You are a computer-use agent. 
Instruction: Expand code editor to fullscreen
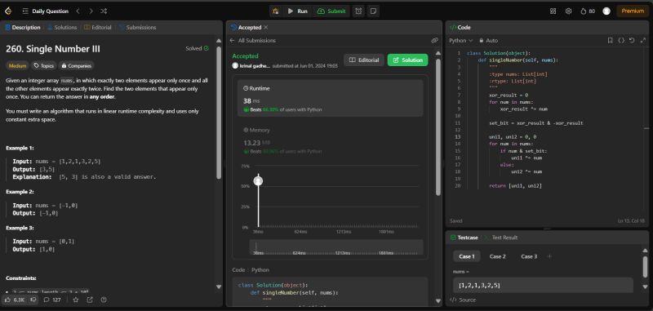642,40
